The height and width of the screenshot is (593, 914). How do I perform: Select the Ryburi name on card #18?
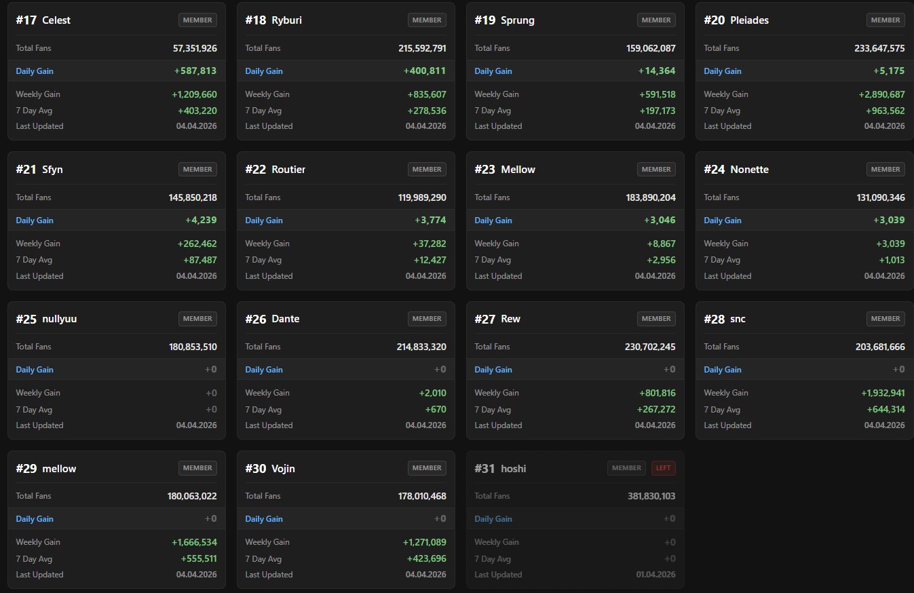click(286, 20)
